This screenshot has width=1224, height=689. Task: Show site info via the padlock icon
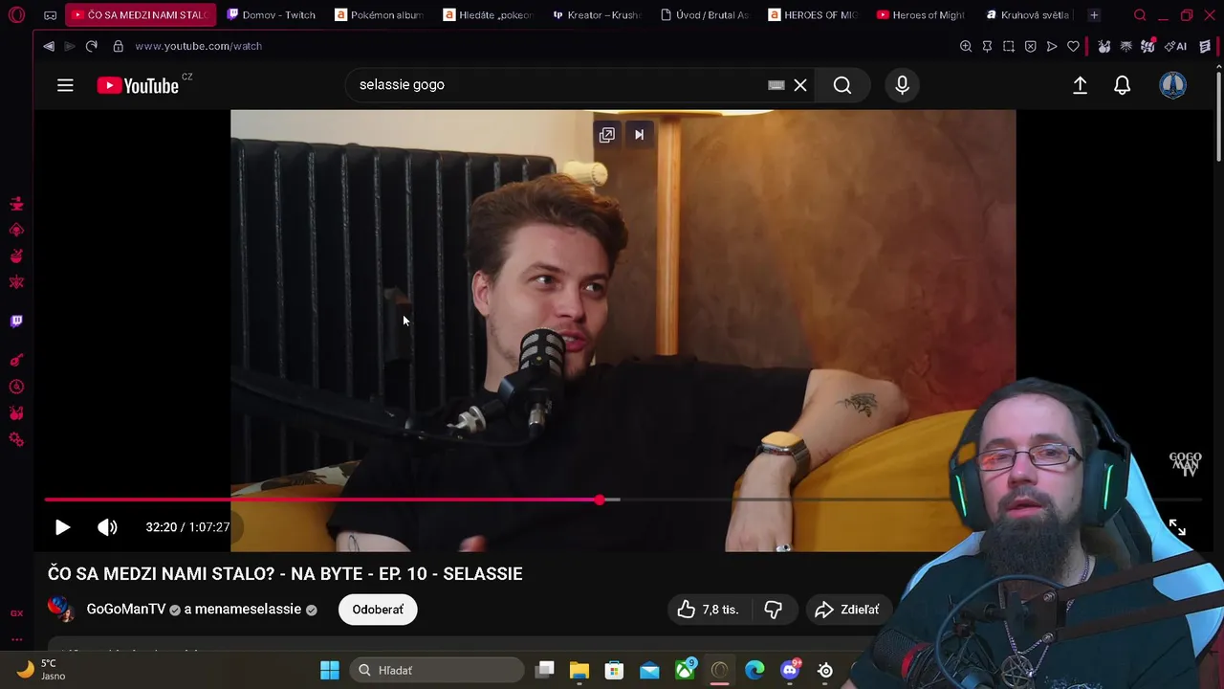(119, 46)
